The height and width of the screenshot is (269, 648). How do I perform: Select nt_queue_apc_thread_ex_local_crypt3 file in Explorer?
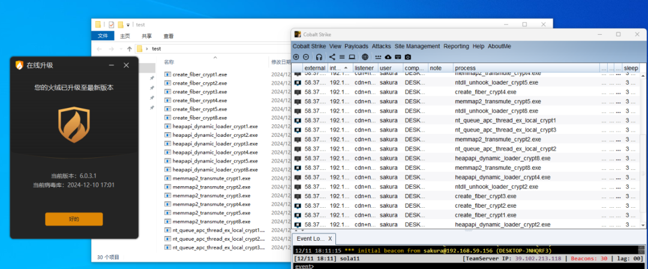point(214,247)
